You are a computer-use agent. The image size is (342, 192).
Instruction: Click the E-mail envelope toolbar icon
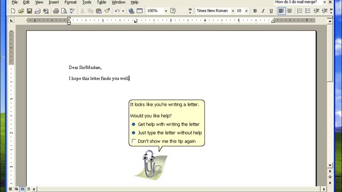click(37, 11)
